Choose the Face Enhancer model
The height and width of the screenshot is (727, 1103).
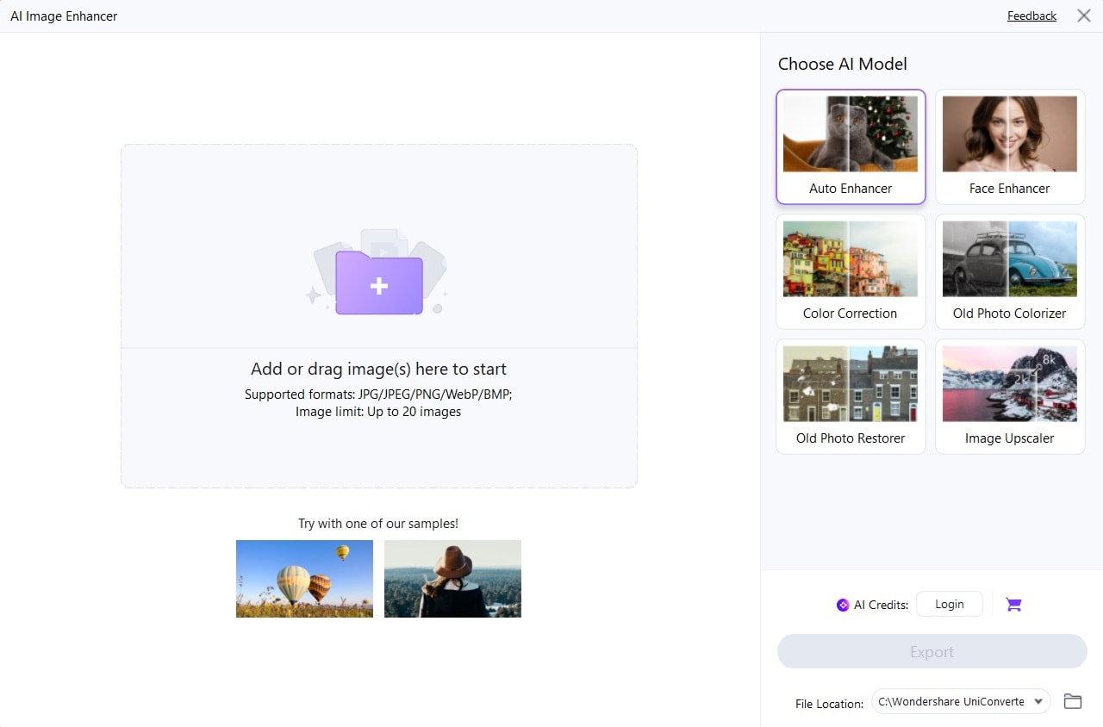pos(1010,147)
